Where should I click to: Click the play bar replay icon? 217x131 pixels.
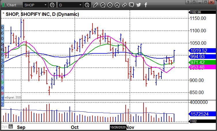coord(110,5)
